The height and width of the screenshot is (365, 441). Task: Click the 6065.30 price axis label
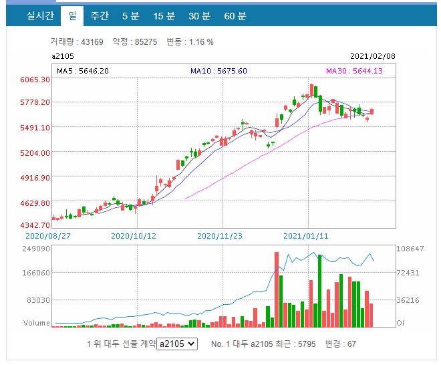[x=35, y=80]
